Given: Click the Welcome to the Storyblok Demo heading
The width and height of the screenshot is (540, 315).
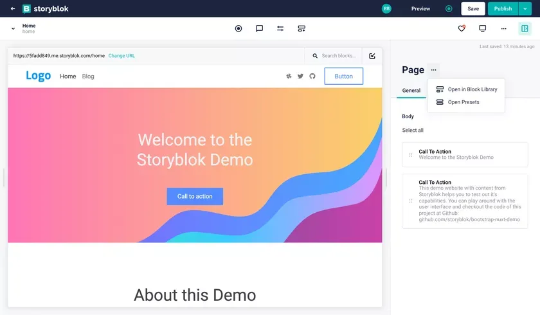Looking at the screenshot, I should 195,150.
